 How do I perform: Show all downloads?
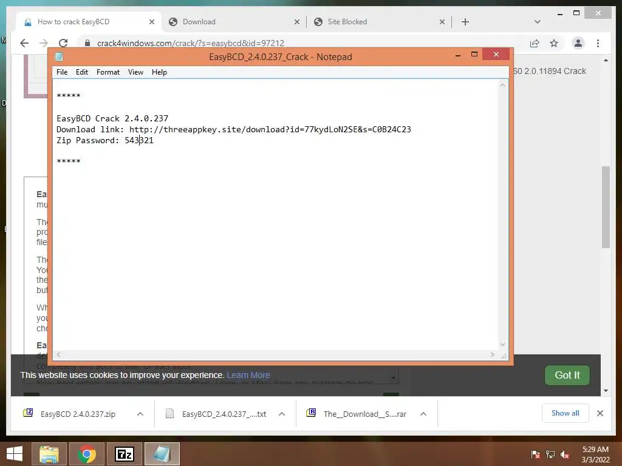click(x=566, y=413)
